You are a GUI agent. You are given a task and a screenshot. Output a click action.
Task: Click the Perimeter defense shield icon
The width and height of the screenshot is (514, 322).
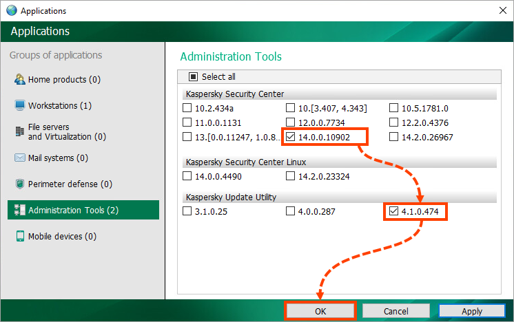[x=20, y=184]
